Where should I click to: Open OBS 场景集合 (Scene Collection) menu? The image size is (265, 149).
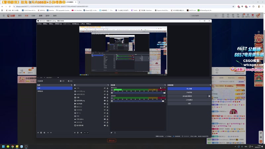(x=76, y=24)
